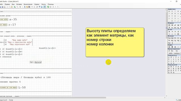Click the pi symbol in Arithmetic panel

tap(172, 11)
